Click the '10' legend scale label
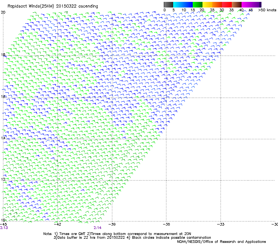 [x=184, y=10]
